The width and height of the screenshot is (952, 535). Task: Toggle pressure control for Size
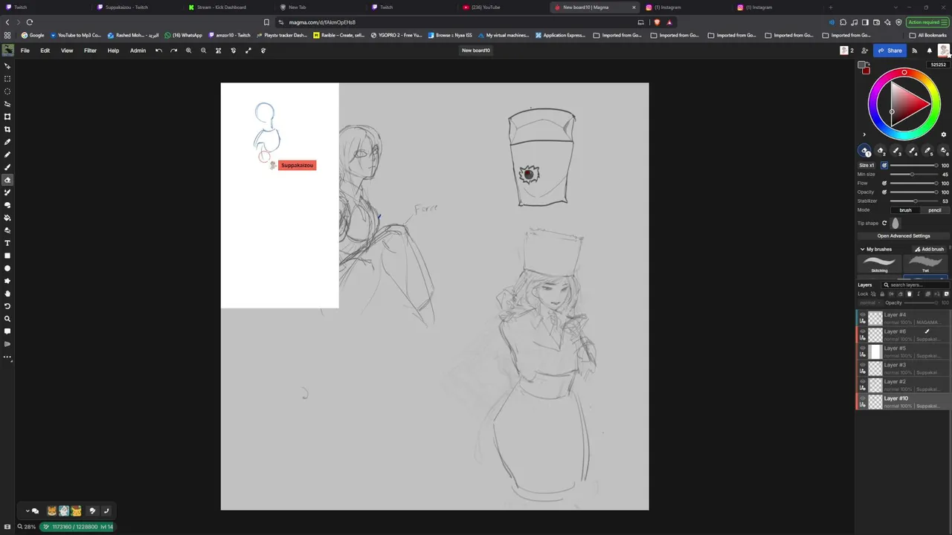click(884, 165)
